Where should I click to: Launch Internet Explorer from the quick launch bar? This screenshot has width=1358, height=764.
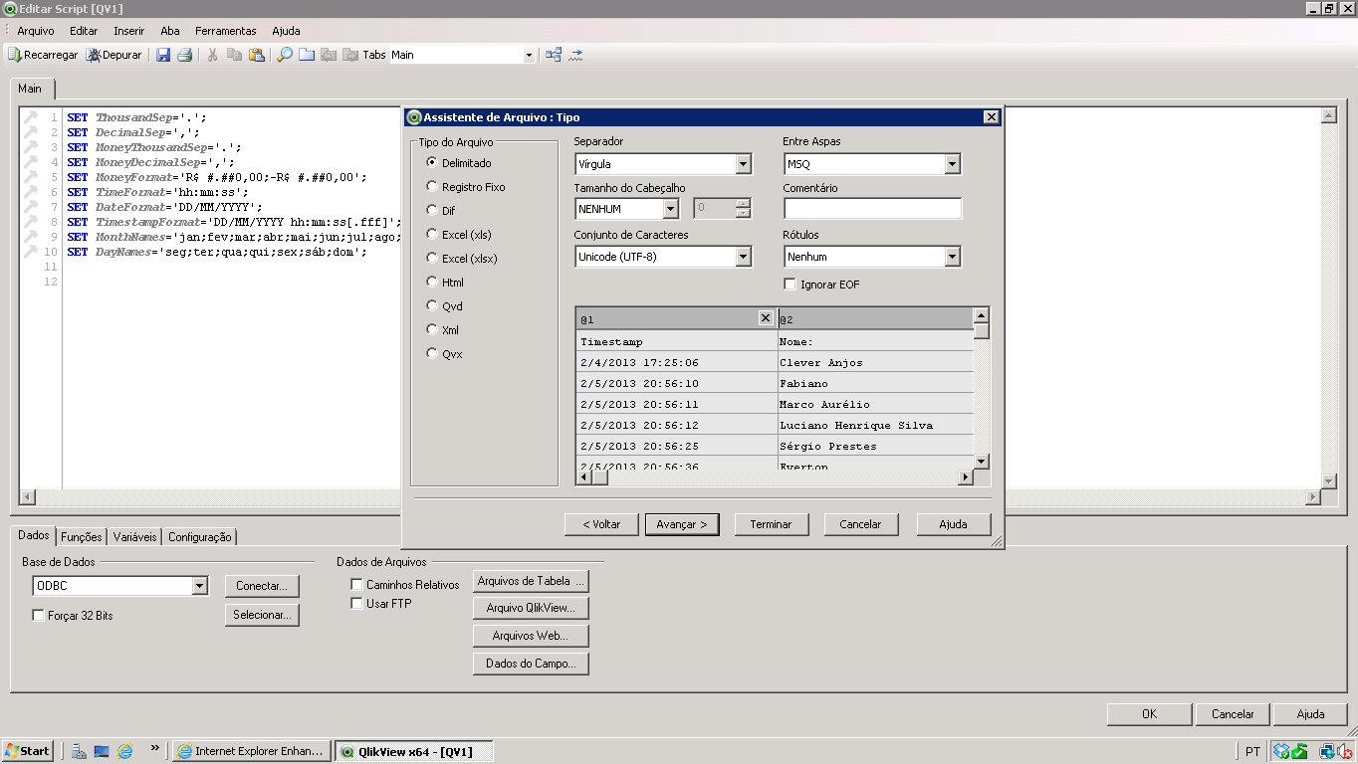click(x=124, y=751)
